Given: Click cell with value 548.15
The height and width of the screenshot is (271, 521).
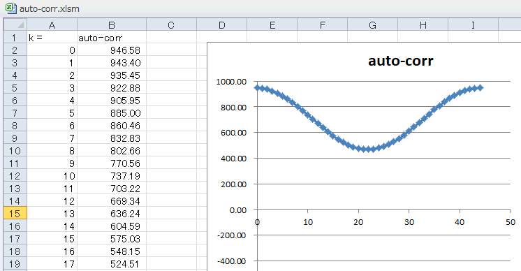Looking at the screenshot, I should point(112,251).
